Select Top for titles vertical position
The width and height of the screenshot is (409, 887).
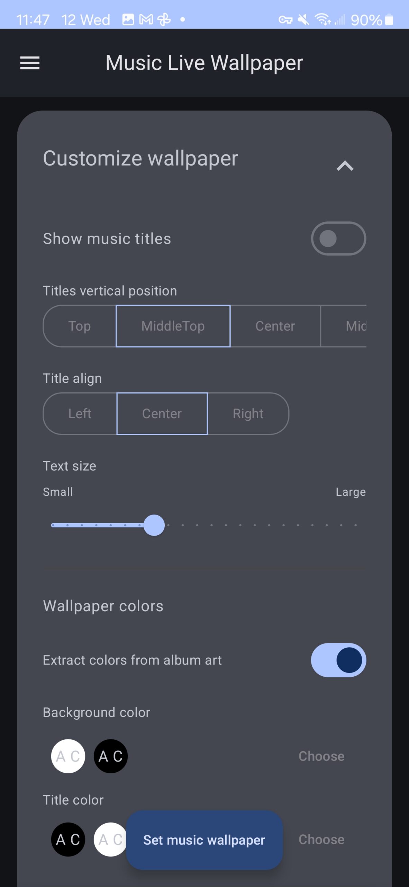[x=80, y=326]
